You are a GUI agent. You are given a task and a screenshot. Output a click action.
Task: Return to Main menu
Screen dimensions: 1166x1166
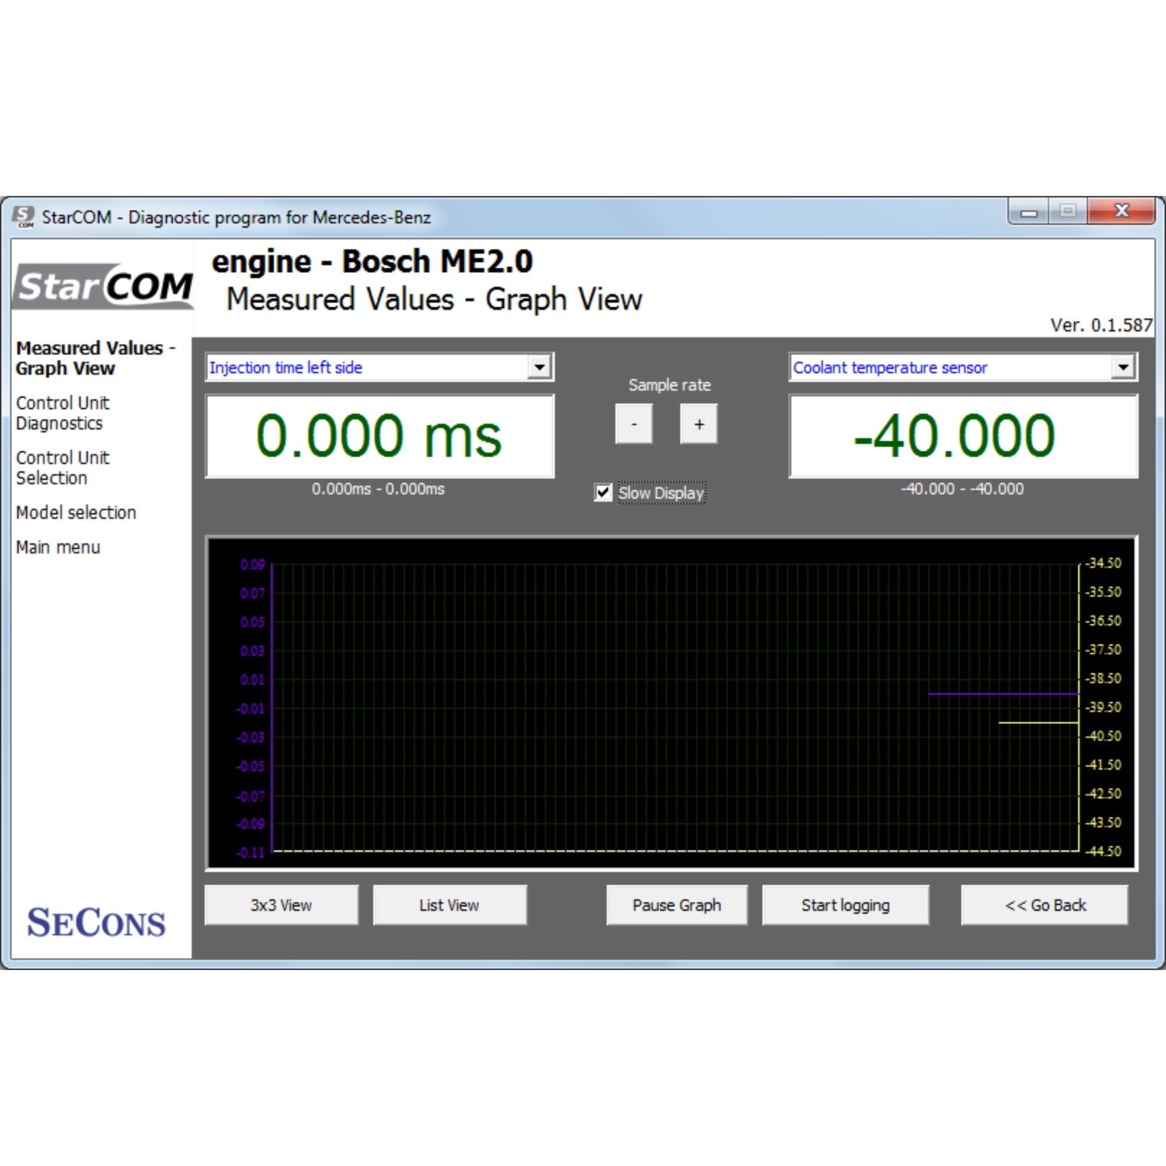click(x=58, y=547)
